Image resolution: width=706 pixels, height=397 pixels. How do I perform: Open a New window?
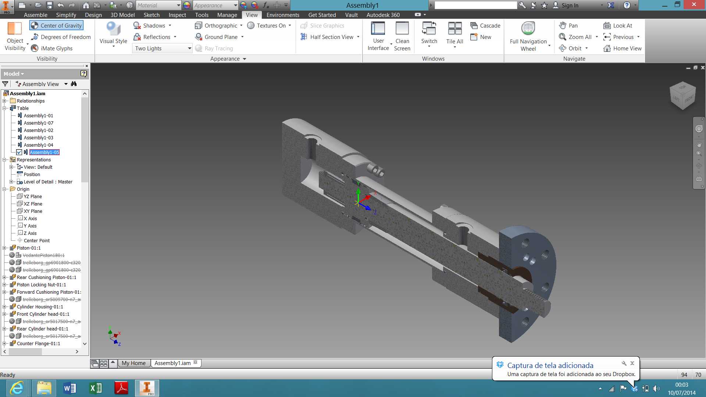click(x=481, y=37)
